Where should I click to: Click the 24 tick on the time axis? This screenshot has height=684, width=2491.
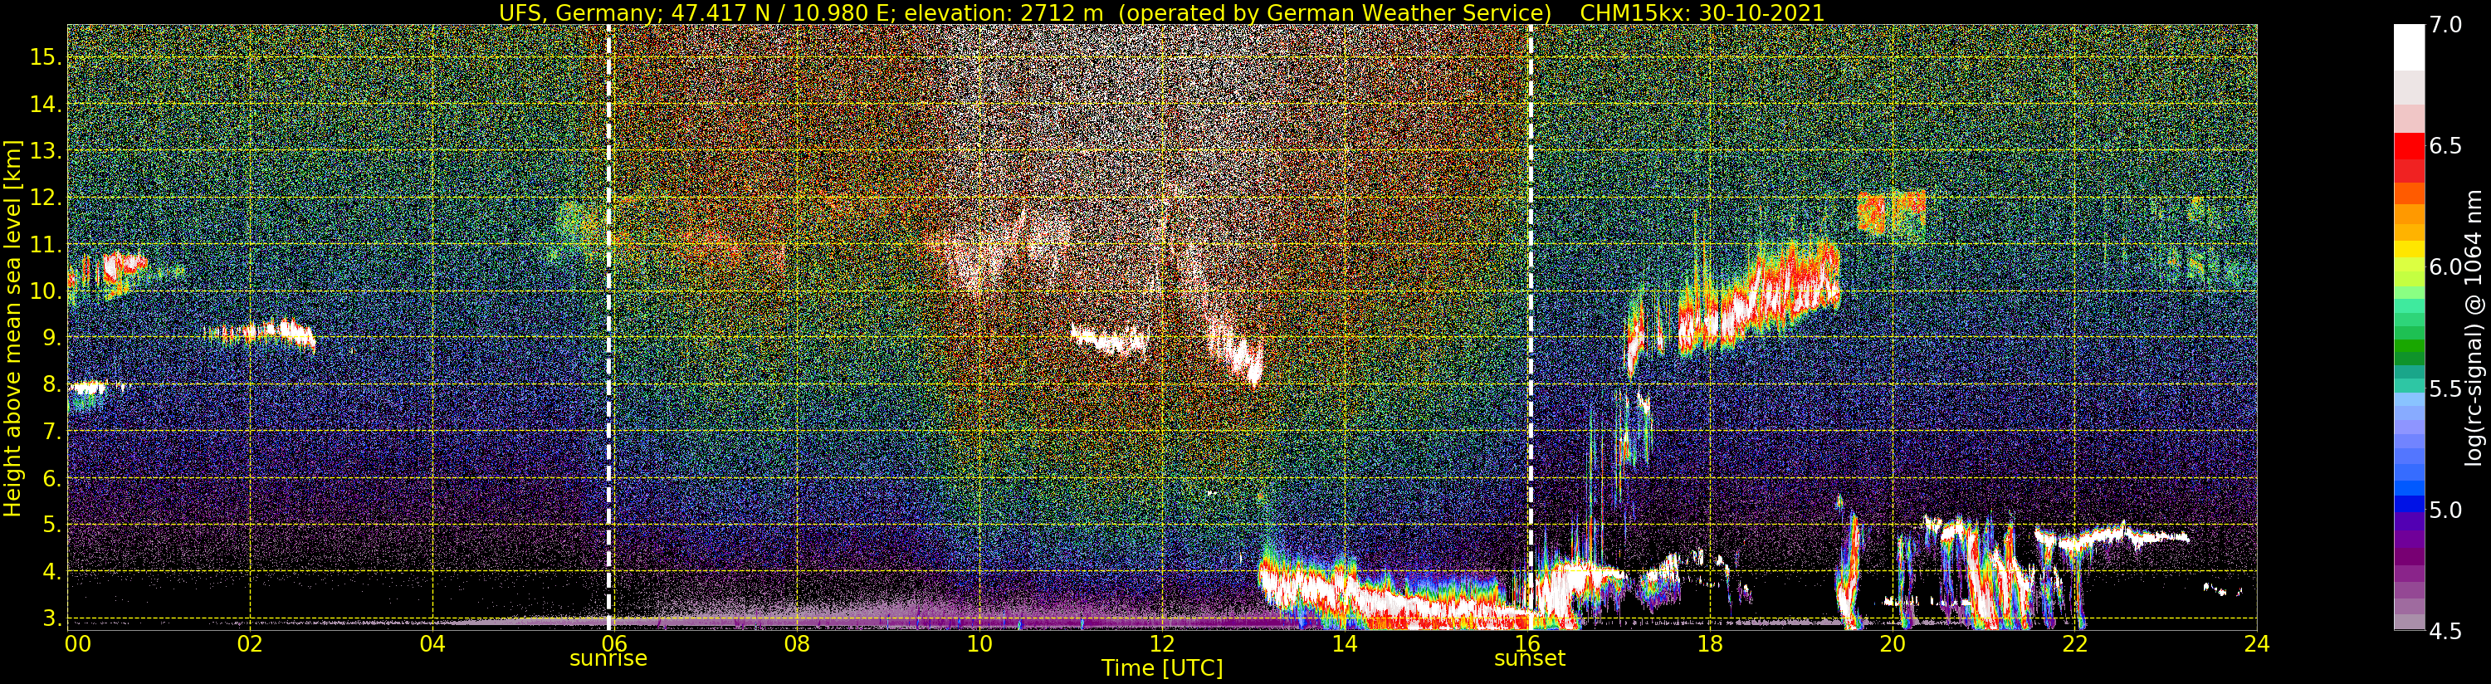[2257, 643]
